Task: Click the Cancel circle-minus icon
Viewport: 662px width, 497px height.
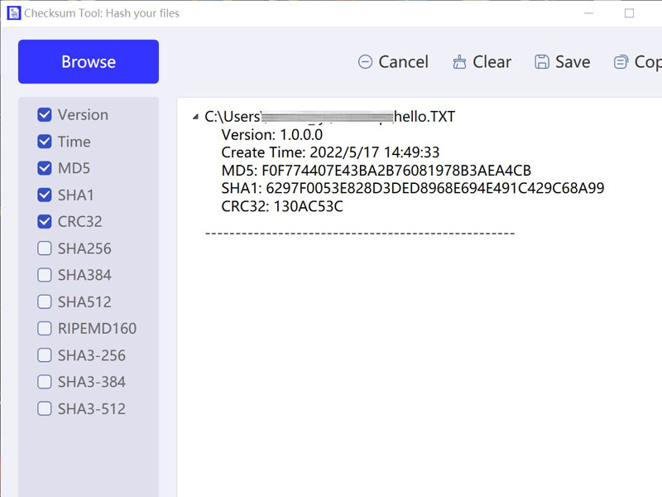Action: tap(365, 62)
